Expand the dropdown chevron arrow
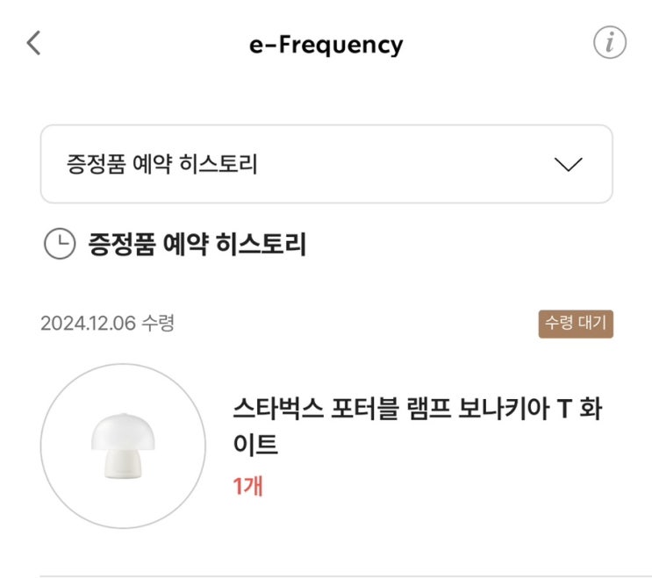The image size is (652, 578). [570, 164]
